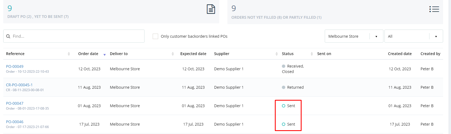Click the Draft PO summary card
The height and width of the screenshot is (134, 451).
[111, 12]
